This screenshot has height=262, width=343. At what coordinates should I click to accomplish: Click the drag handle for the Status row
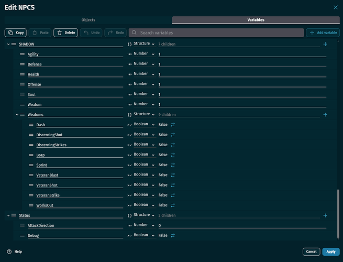pos(14,215)
